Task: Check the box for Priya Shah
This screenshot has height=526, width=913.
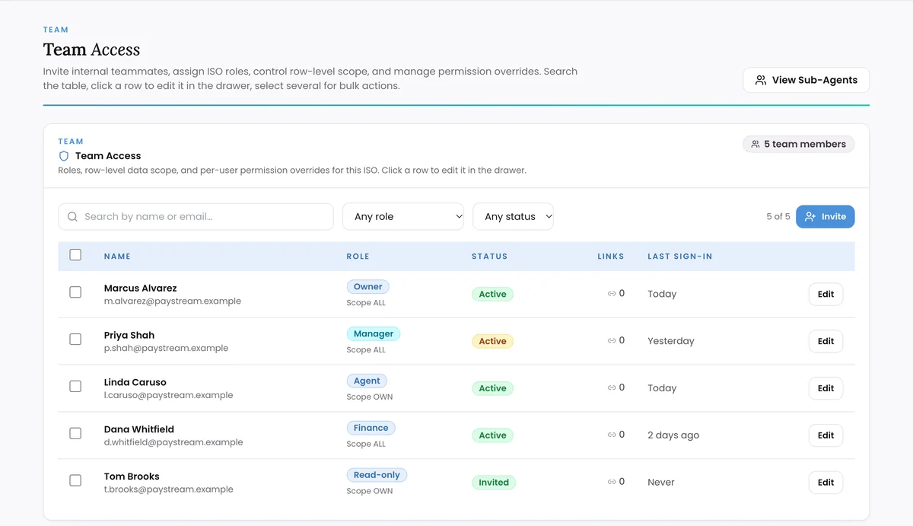Action: [75, 340]
